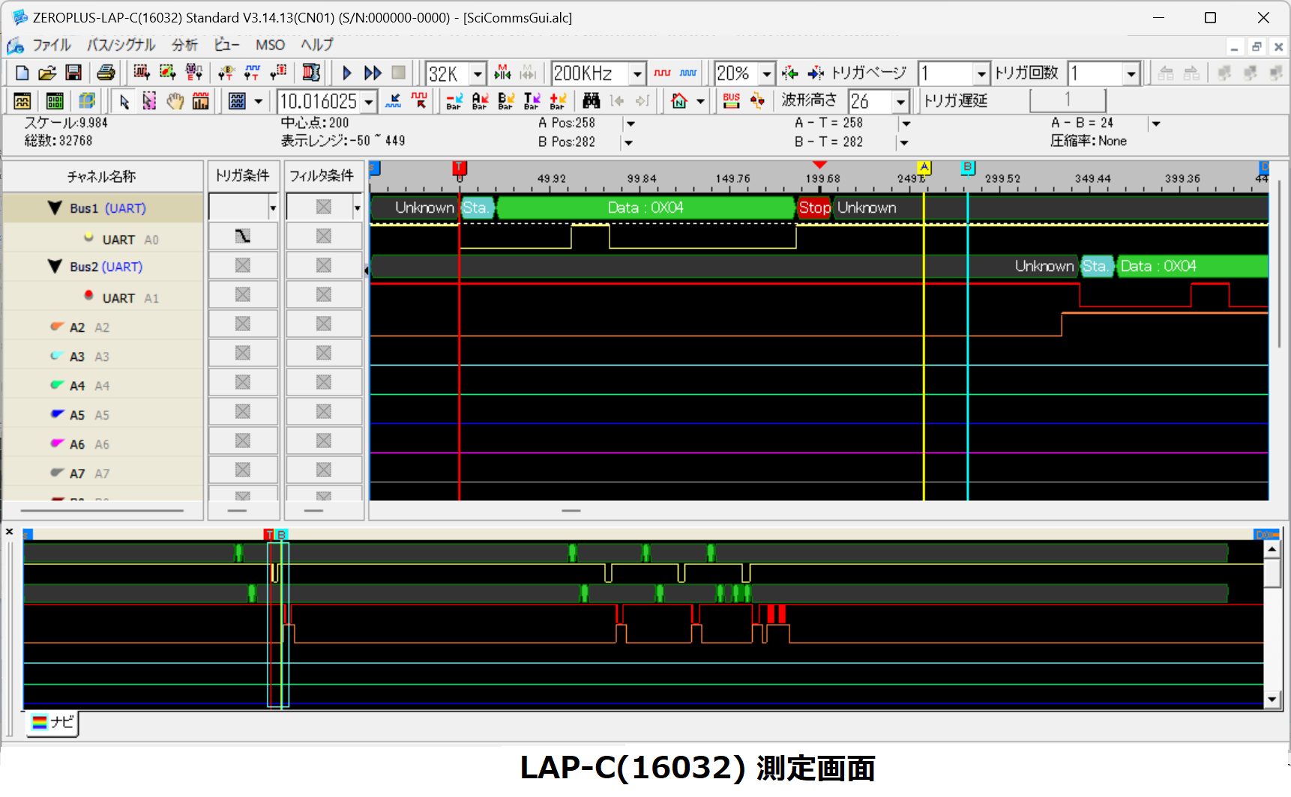This screenshot has height=797, width=1291.
Task: Collapse the Bus1 (UART) channel group
Action: (54, 207)
